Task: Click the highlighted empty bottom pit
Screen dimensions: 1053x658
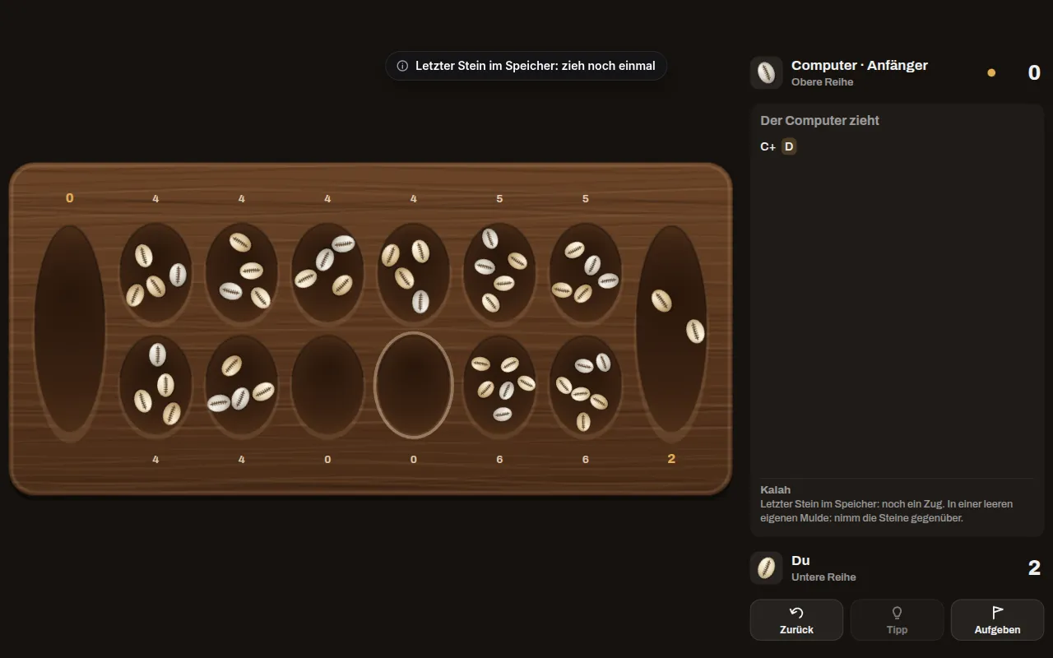Action: coord(414,385)
